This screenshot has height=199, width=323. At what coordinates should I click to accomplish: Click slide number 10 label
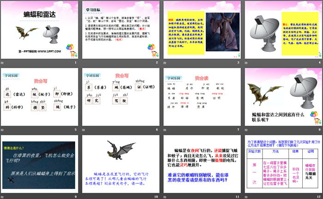156,197
